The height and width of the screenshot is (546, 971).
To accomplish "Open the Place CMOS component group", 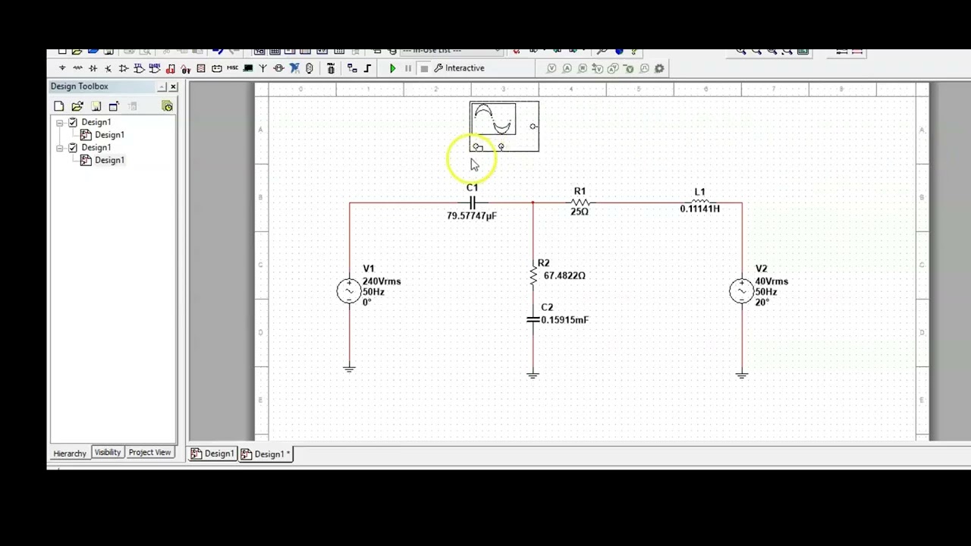I will 154,68.
